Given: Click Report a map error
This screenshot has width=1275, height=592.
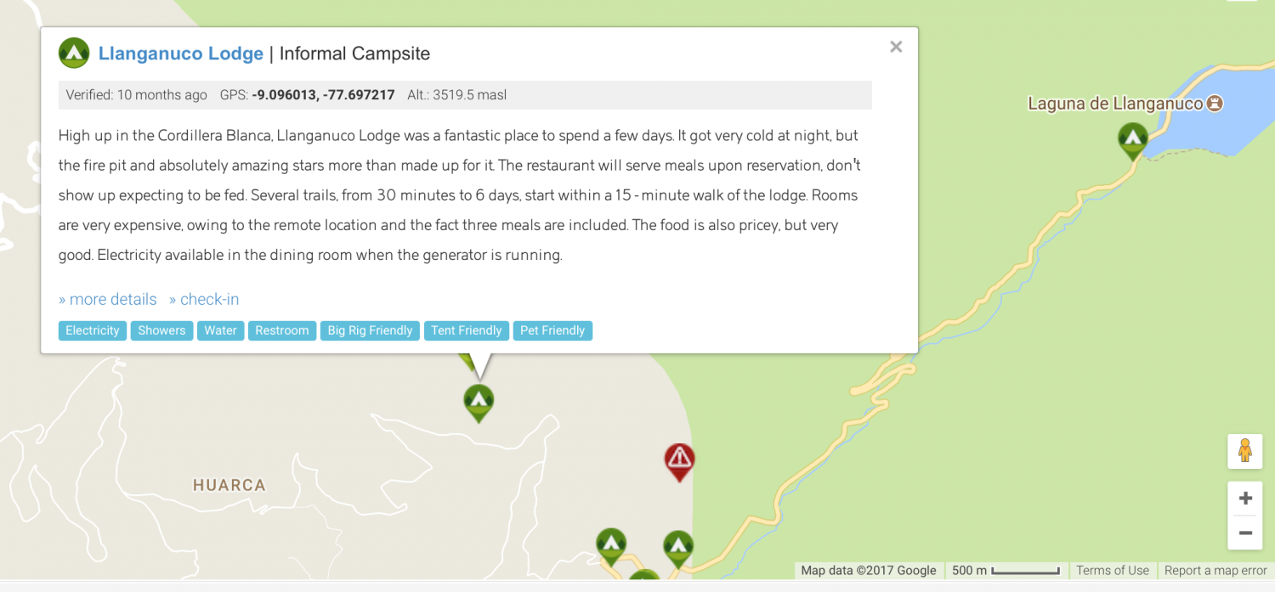Looking at the screenshot, I should point(1215,571).
